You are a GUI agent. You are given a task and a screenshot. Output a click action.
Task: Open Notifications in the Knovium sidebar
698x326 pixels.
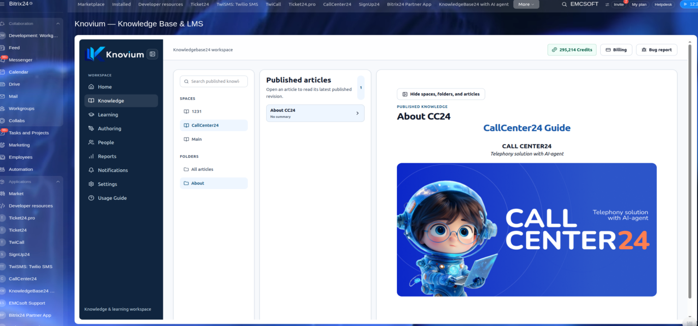pos(121,170)
